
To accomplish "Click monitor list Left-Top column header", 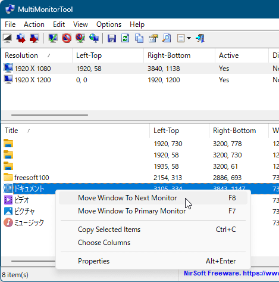I will (108, 55).
